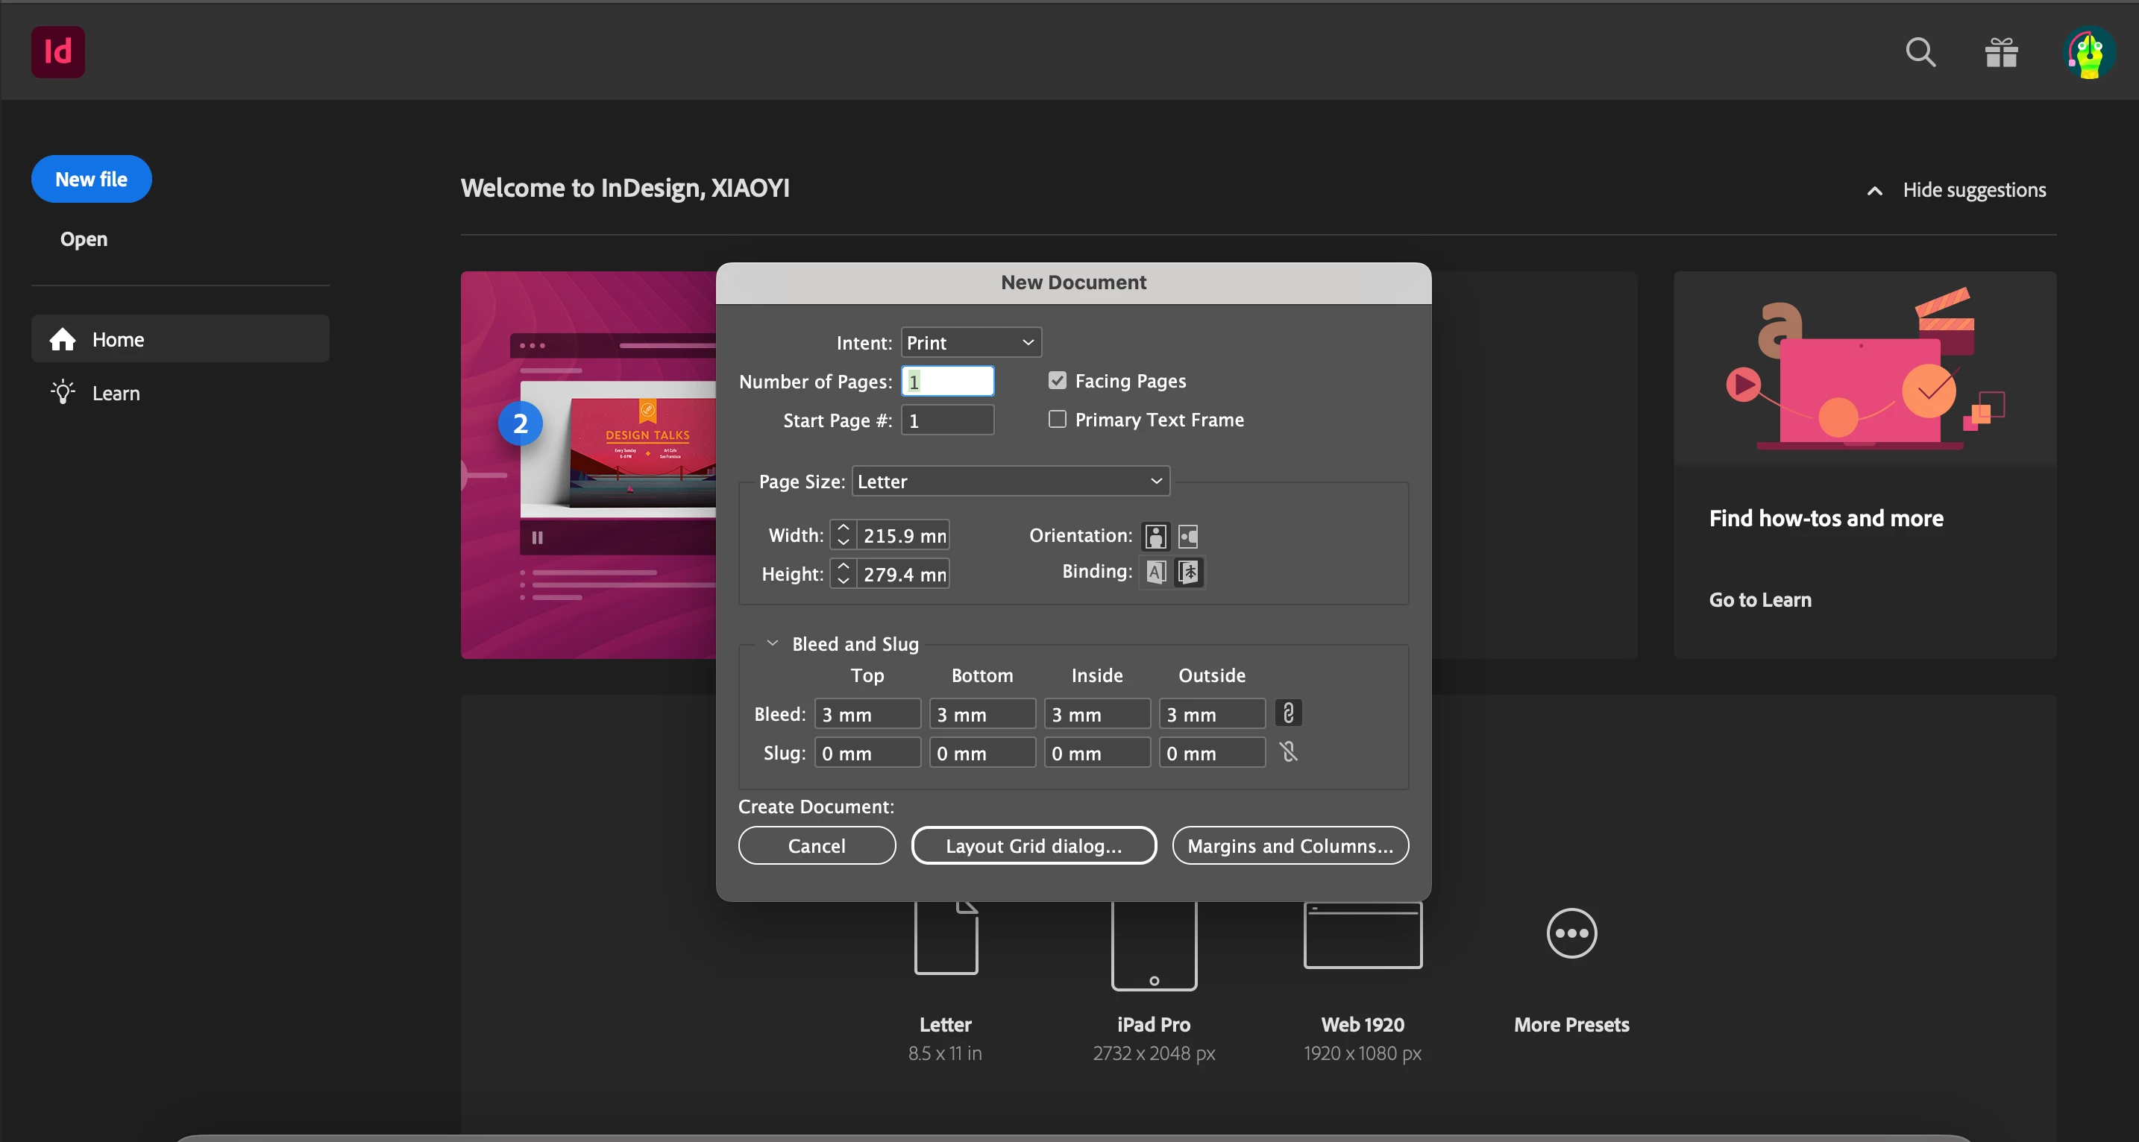The image size is (2139, 1142).
Task: Cancel the New Document dialog
Action: 816,846
